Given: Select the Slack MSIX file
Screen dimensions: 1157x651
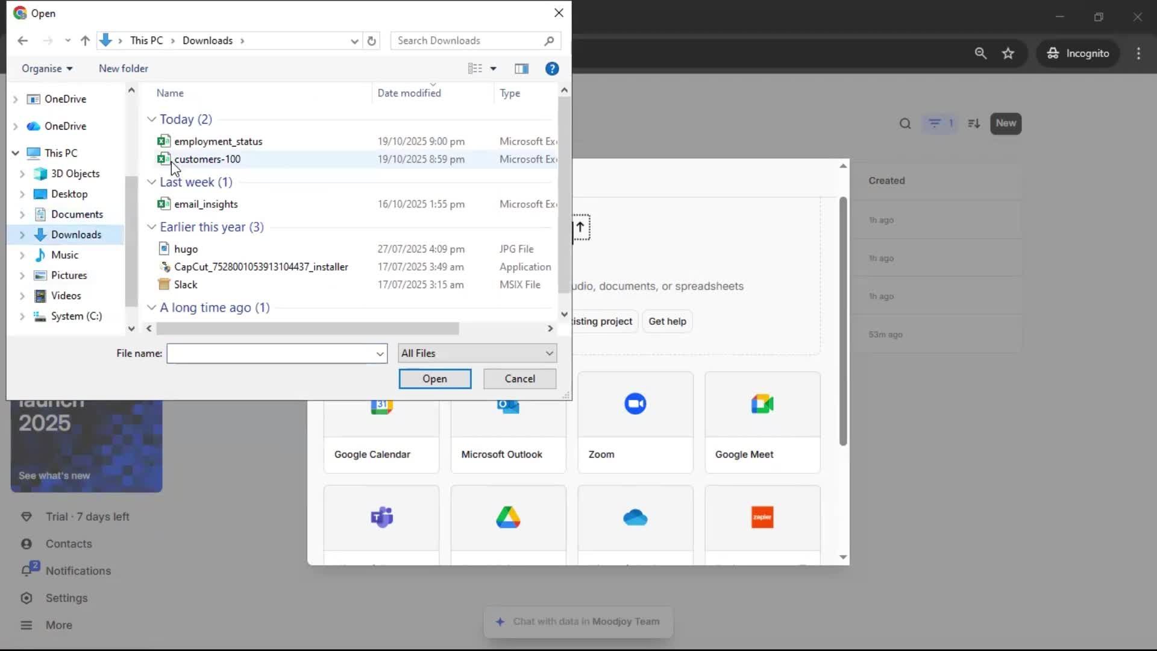Looking at the screenshot, I should tap(186, 285).
